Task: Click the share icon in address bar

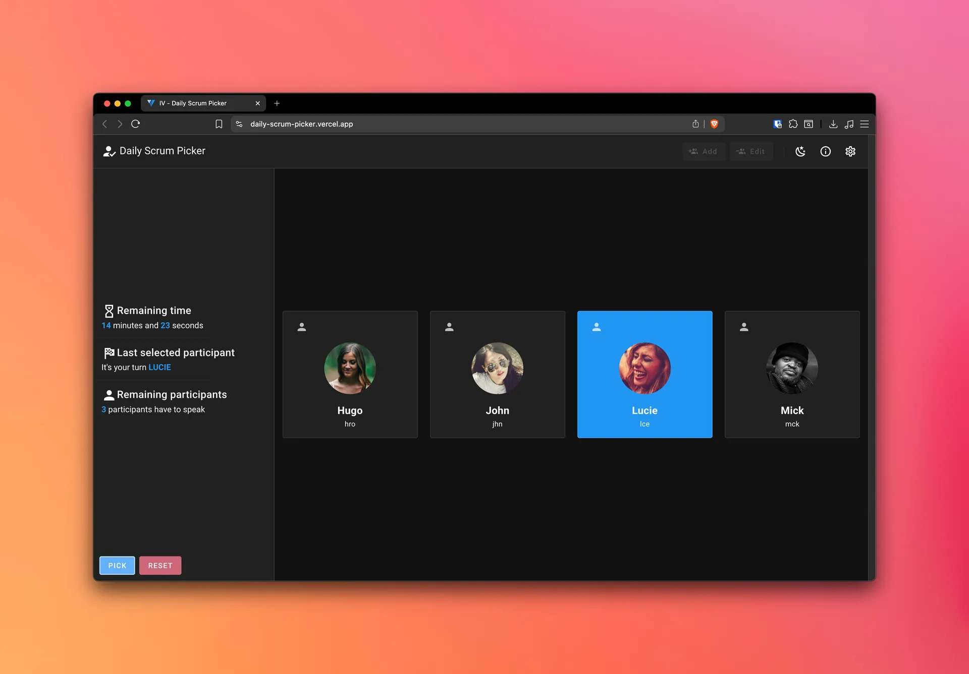Action: pos(695,124)
